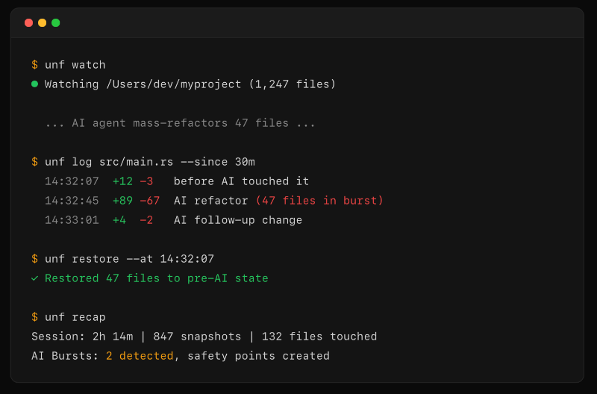Click the orange prompt before unf watch
The image size is (597, 394).
34,65
